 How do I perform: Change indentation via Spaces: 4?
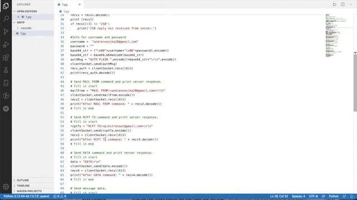298,196
